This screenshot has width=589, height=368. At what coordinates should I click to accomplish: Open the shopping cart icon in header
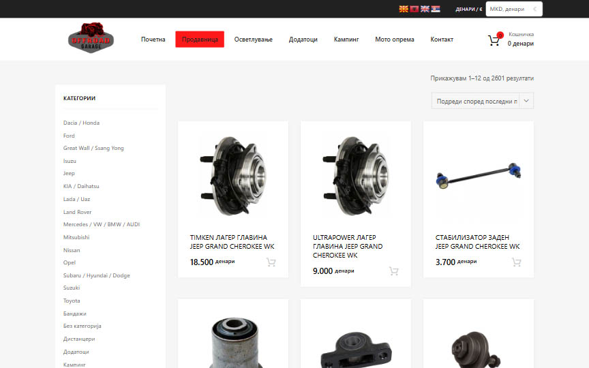click(x=494, y=40)
